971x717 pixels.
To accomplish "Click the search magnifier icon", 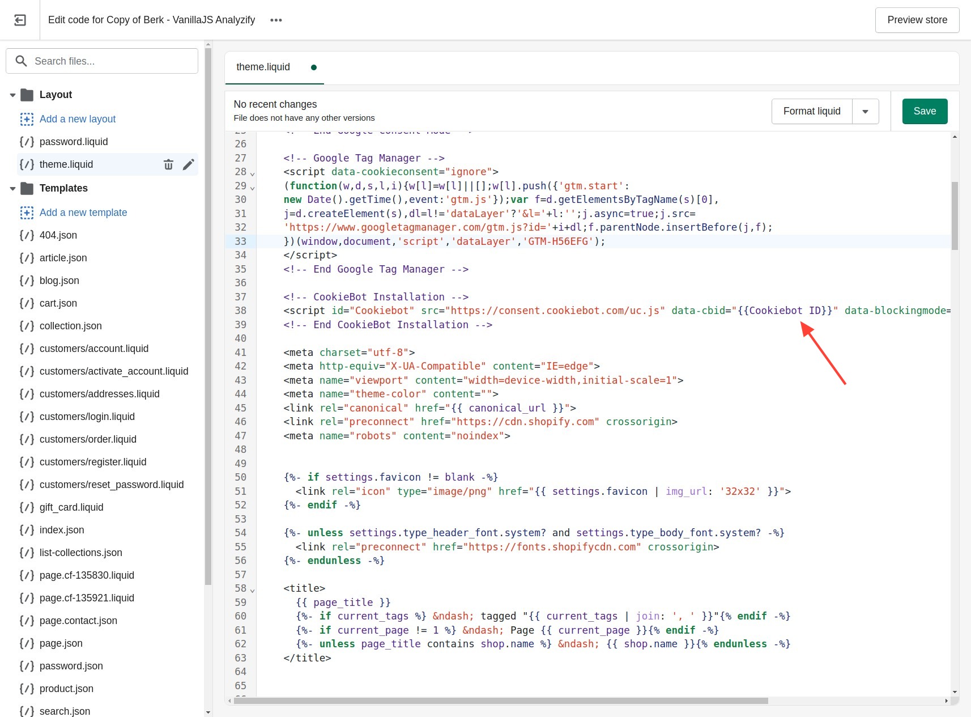I will (x=22, y=61).
